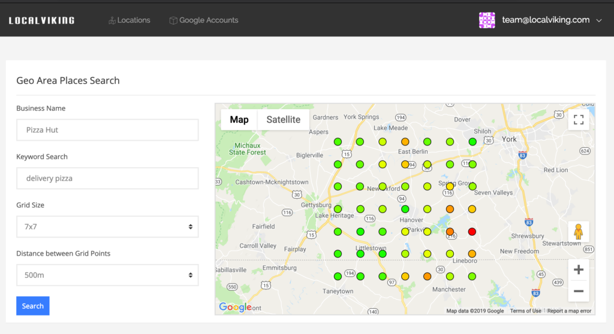This screenshot has height=334, width=614.
Task: Open the Google Accounts menu item
Action: coord(204,20)
